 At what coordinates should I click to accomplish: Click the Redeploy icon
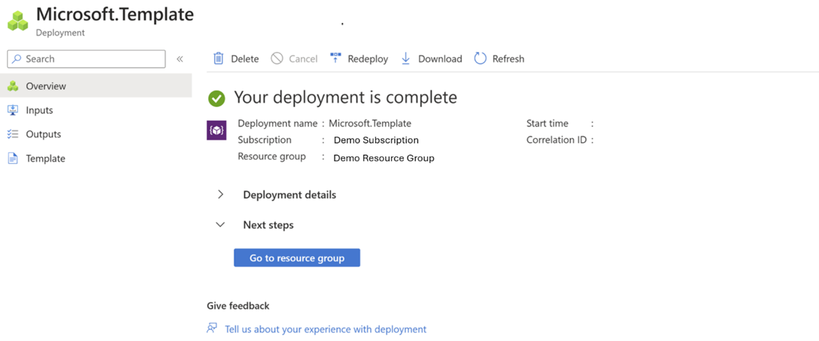(x=334, y=58)
